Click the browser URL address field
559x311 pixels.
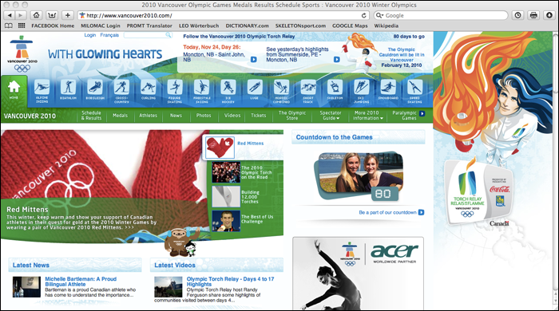click(x=223, y=15)
